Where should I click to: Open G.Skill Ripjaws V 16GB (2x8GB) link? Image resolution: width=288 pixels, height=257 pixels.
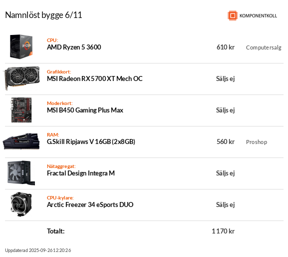(91, 141)
